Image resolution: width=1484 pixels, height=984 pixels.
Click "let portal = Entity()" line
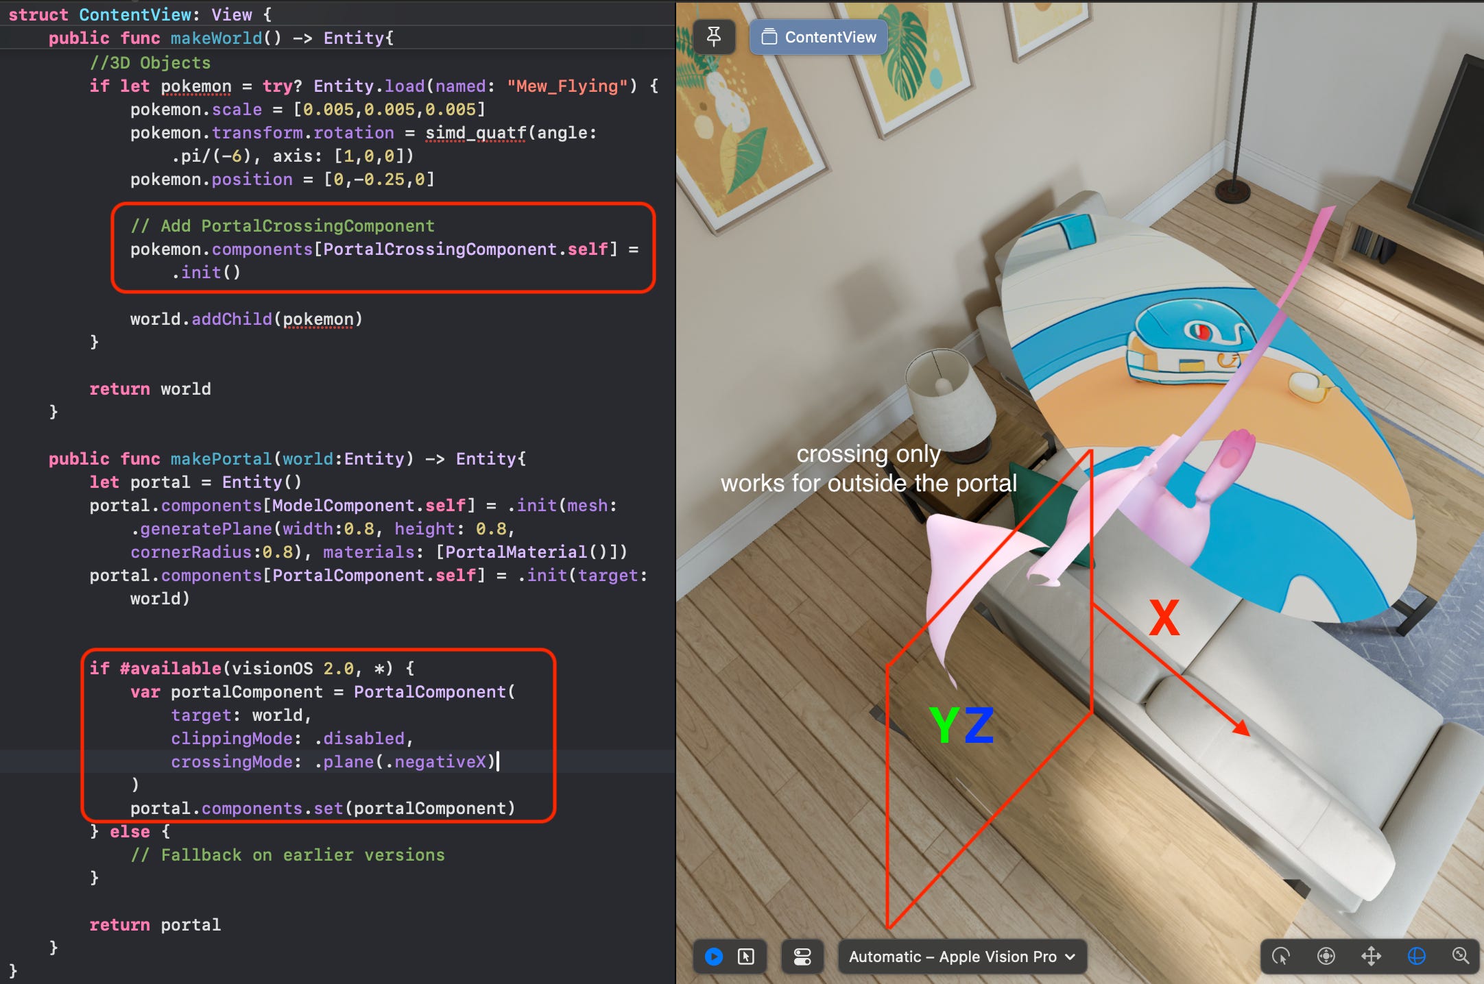195,482
